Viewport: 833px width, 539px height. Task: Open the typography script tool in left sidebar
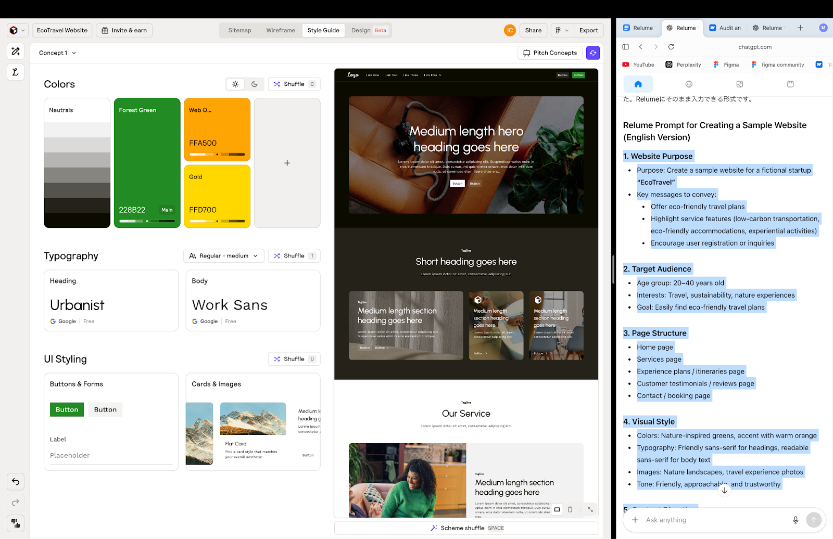click(x=16, y=72)
